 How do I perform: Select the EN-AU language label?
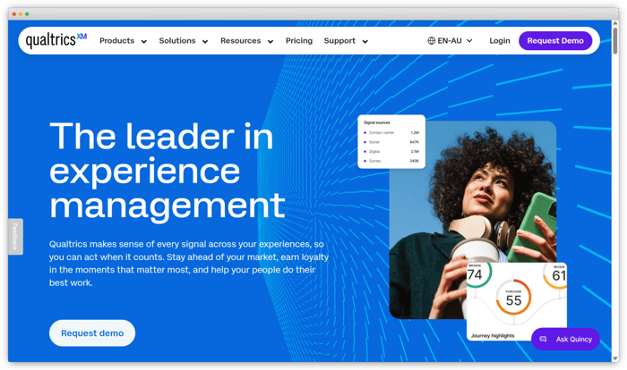450,41
